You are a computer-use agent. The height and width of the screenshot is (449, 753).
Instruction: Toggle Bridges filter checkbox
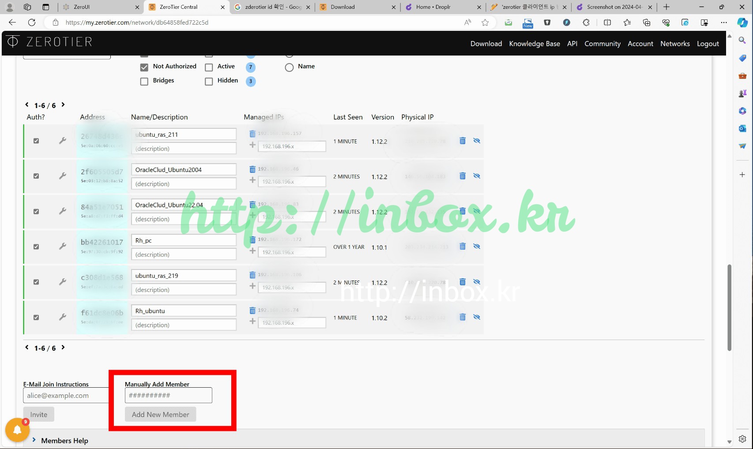pos(144,82)
